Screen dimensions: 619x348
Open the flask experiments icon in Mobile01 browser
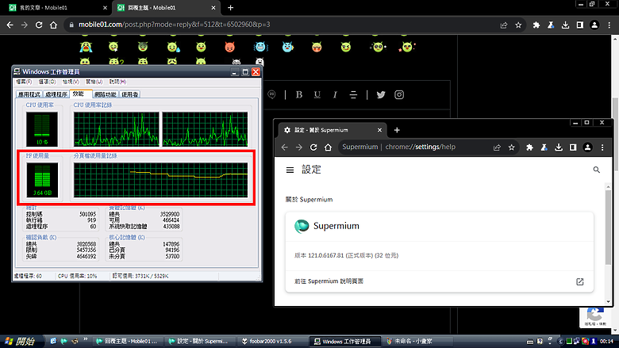(x=551, y=25)
